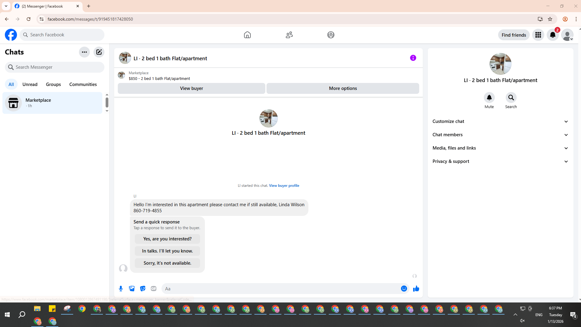
Task: Open Chats options three-dot menu
Action: (x=84, y=52)
